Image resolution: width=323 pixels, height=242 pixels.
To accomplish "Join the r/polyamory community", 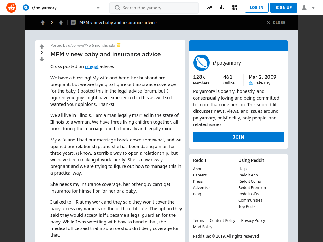I will click(x=238, y=137).
